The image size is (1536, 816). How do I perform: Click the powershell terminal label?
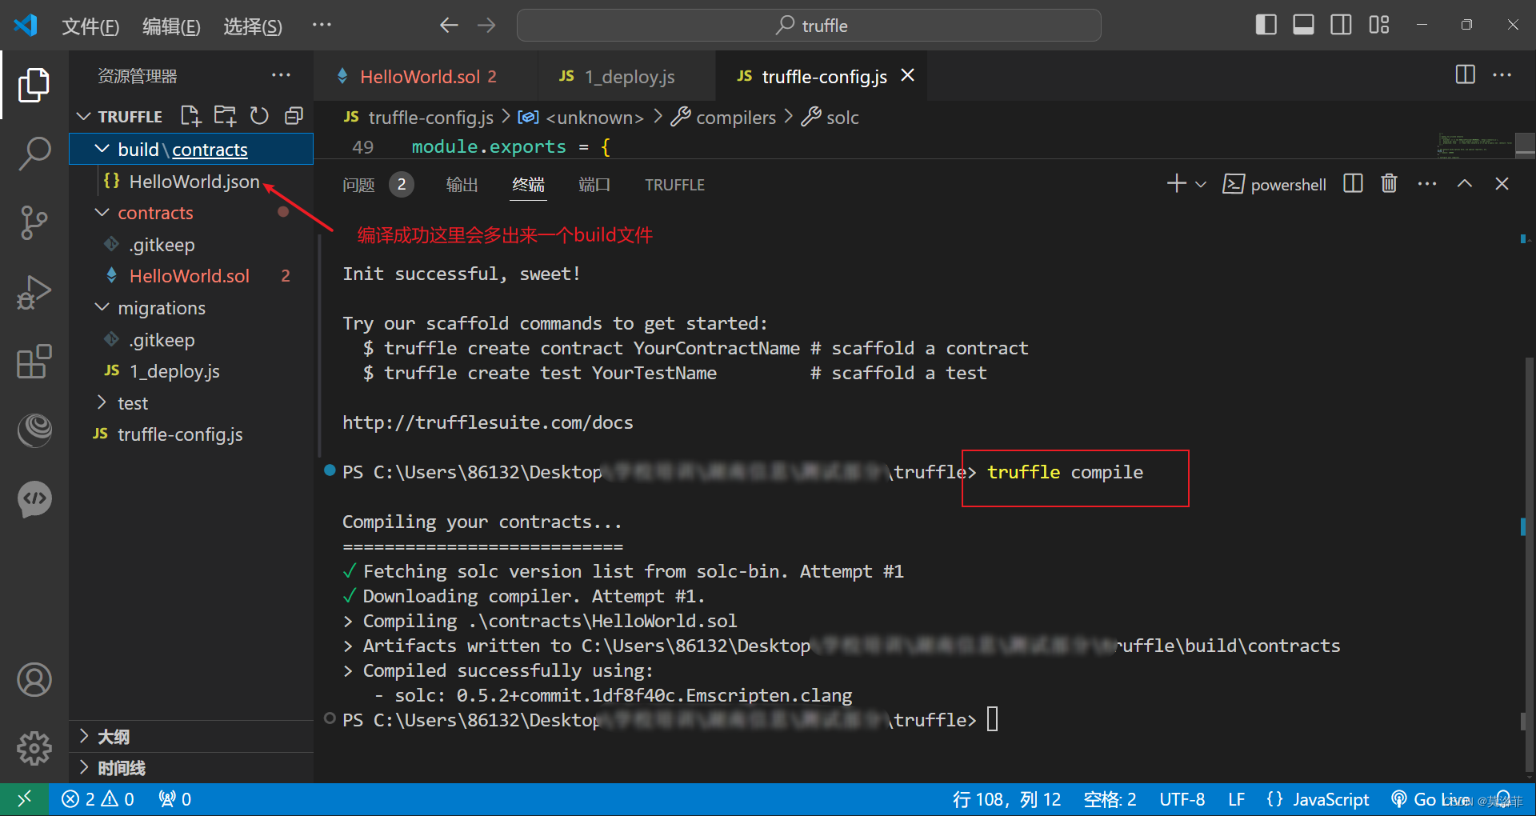(1274, 185)
